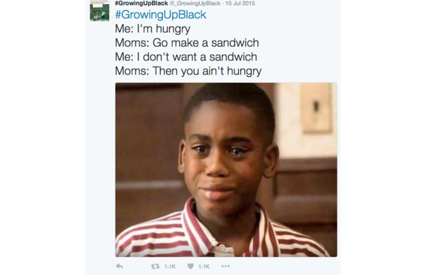Open the blue #GrowingUpBlack hashtag in tweet
This screenshot has width=425, height=275.
coord(161,15)
